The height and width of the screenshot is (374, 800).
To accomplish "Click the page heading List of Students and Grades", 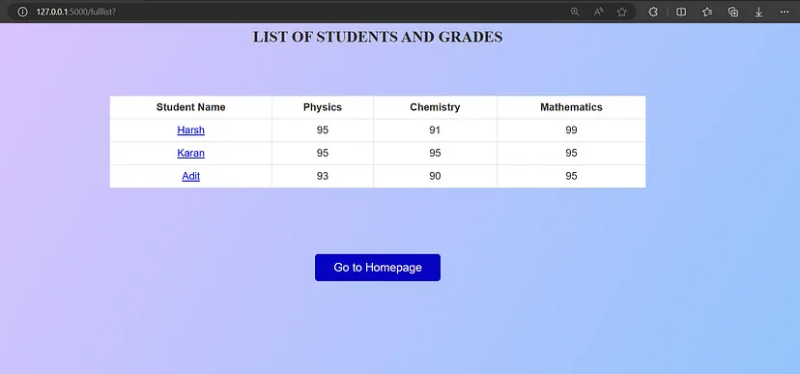I will pyautogui.click(x=378, y=37).
